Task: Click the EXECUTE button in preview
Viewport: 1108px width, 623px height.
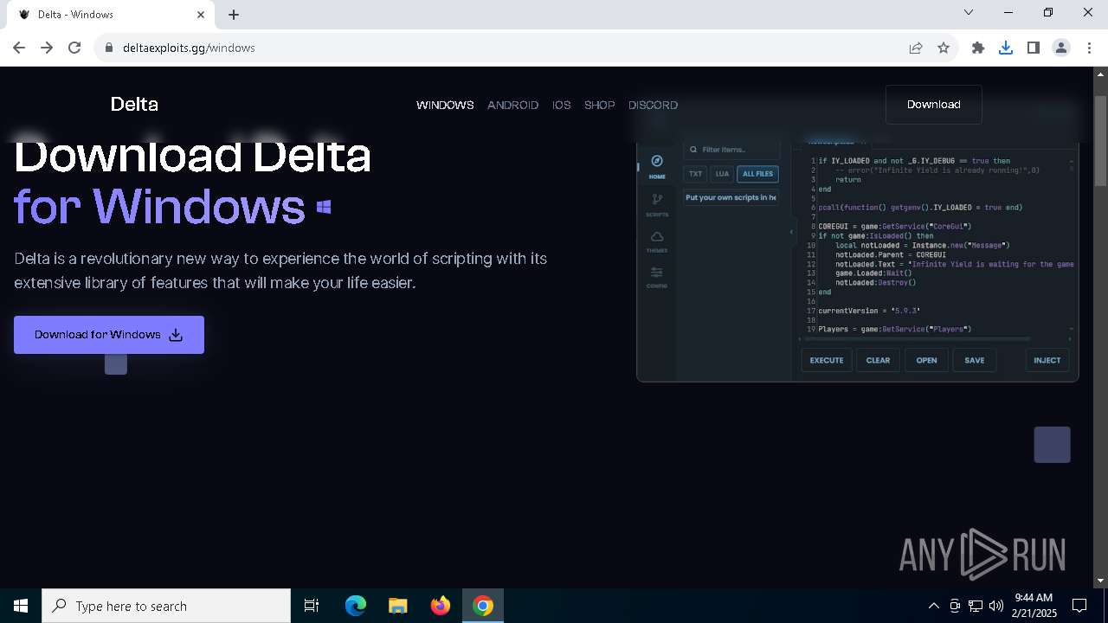Action: 827,360
